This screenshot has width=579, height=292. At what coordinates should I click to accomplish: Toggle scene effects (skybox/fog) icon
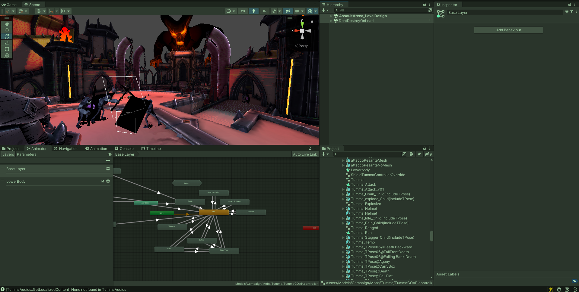point(274,11)
